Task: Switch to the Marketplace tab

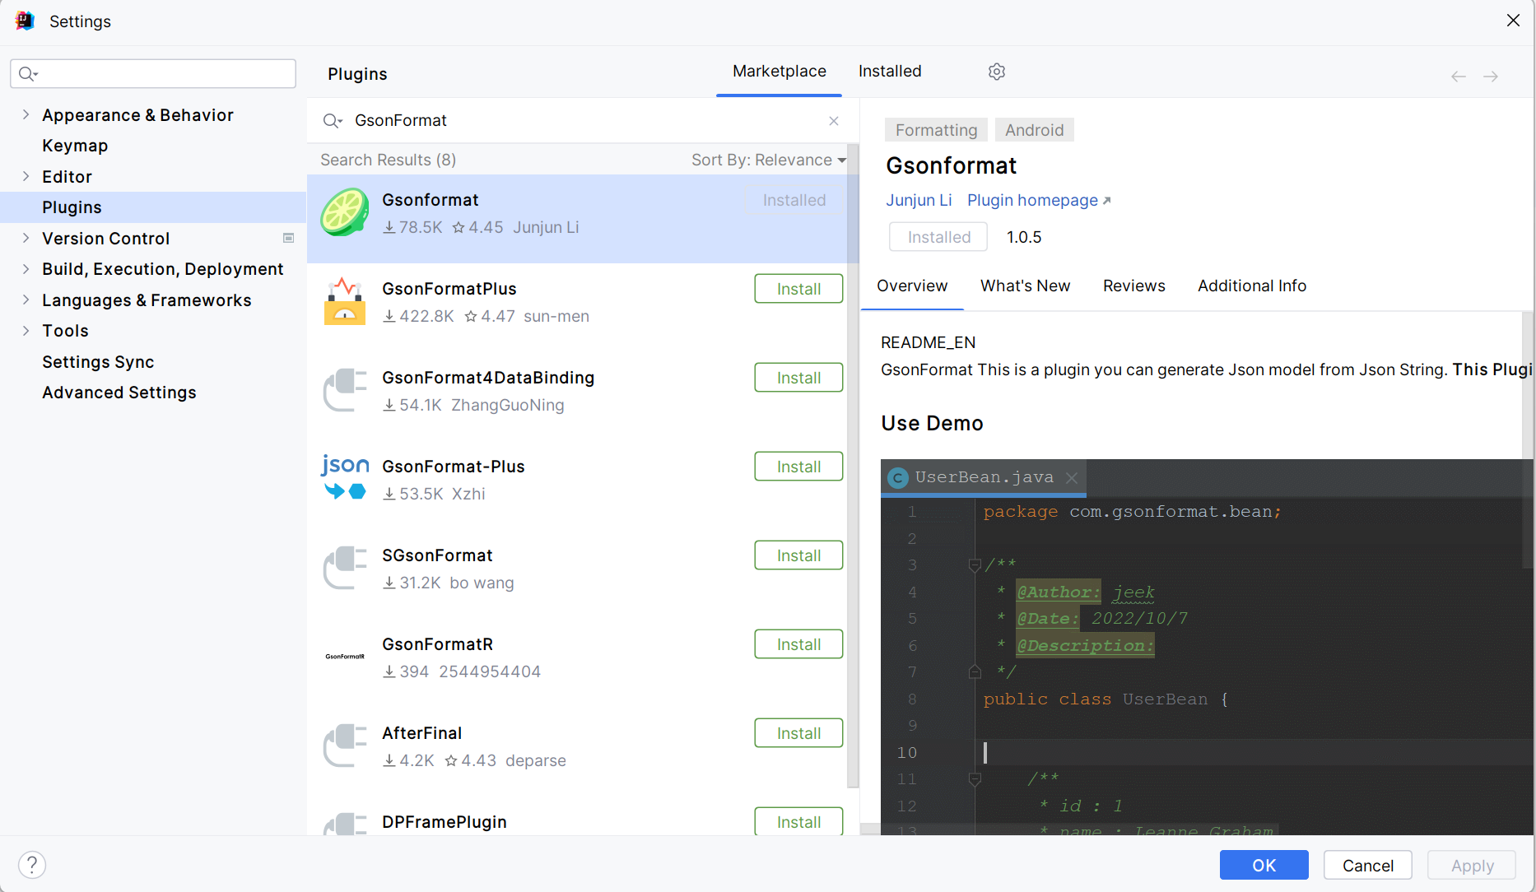Action: (x=779, y=72)
